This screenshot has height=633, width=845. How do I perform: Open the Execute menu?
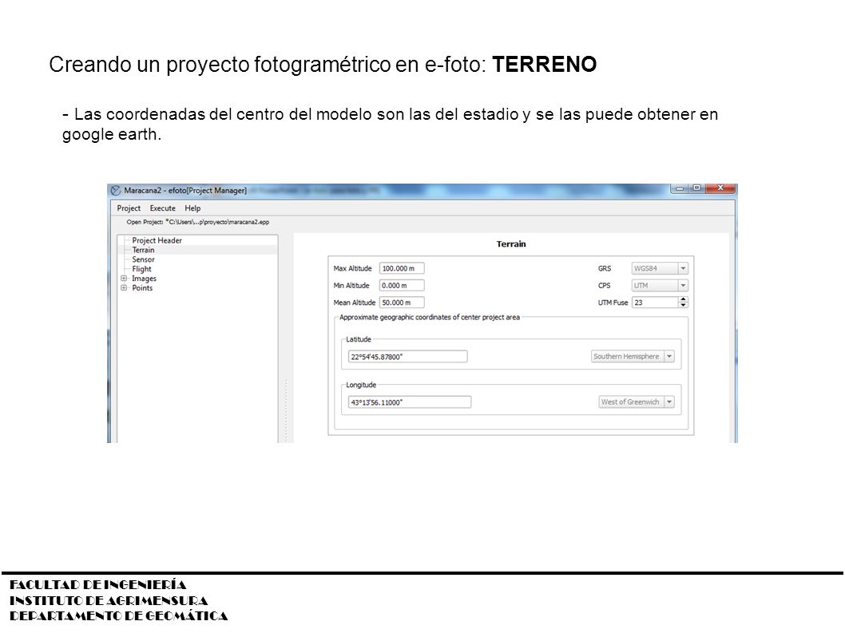pyautogui.click(x=162, y=208)
